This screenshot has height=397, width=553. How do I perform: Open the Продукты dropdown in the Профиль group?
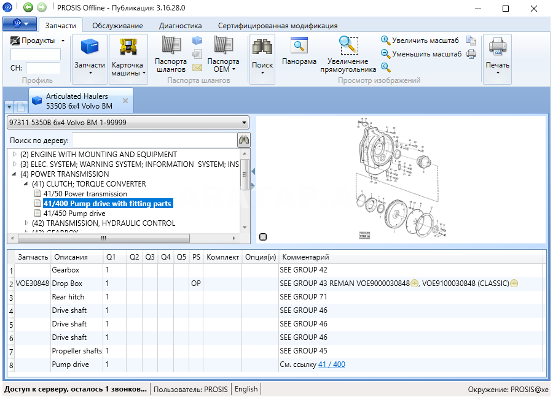(37, 40)
